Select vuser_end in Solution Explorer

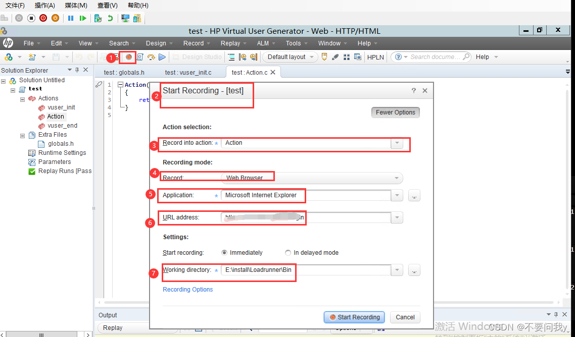(x=62, y=126)
